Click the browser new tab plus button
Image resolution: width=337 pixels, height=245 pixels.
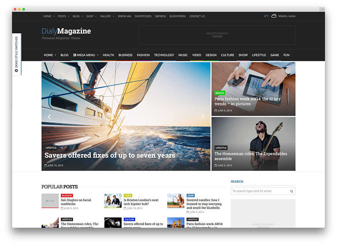point(322,9)
